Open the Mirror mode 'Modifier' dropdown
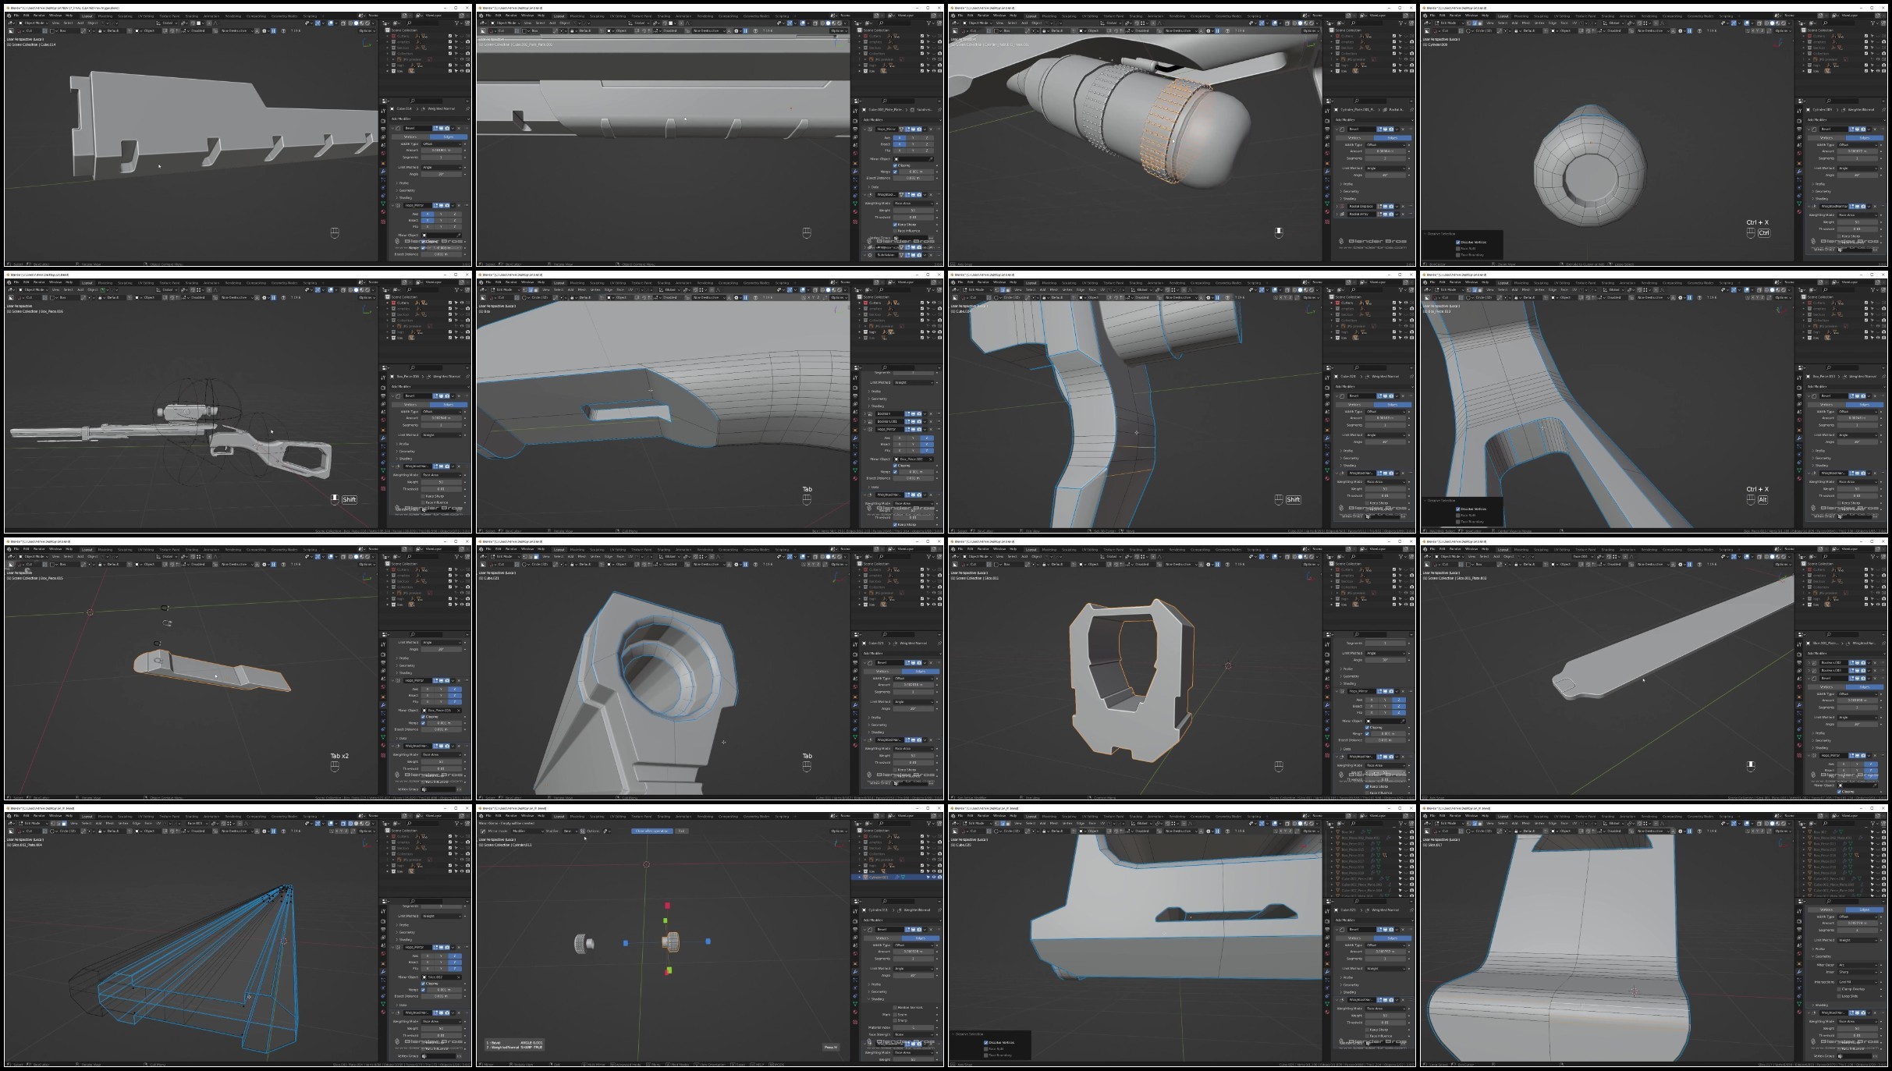 [527, 832]
